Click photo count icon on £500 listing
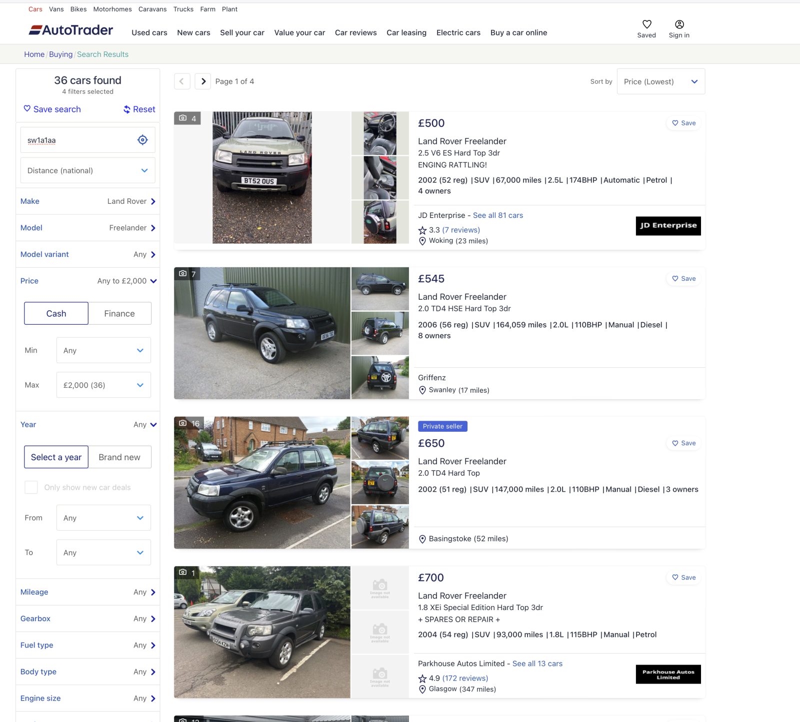800x722 pixels. pyautogui.click(x=183, y=118)
